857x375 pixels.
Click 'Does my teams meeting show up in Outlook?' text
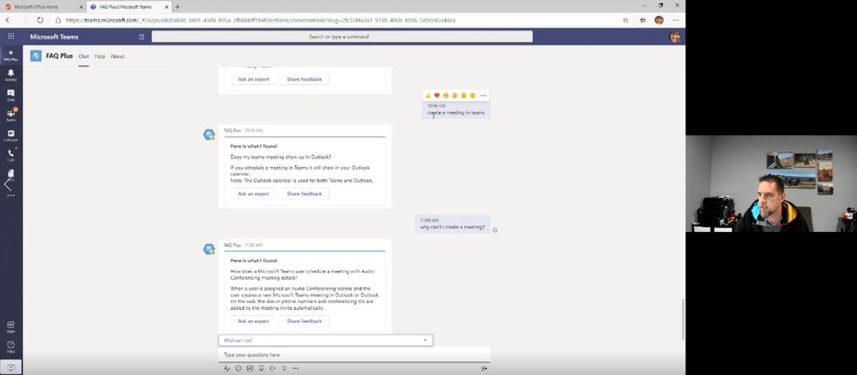pos(281,158)
